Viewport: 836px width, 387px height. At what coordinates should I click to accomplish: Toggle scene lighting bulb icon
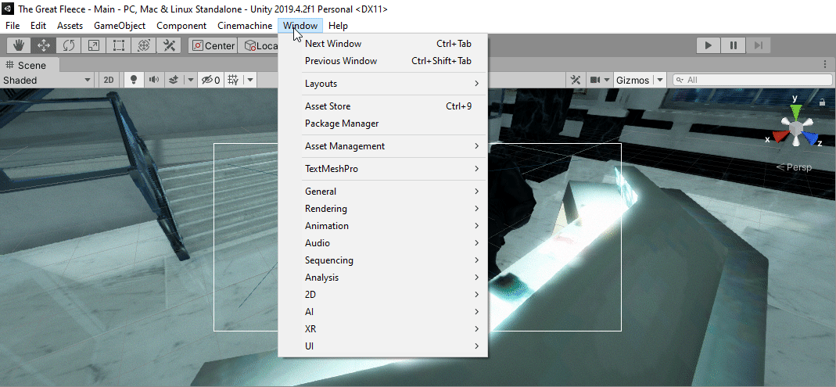click(x=134, y=80)
